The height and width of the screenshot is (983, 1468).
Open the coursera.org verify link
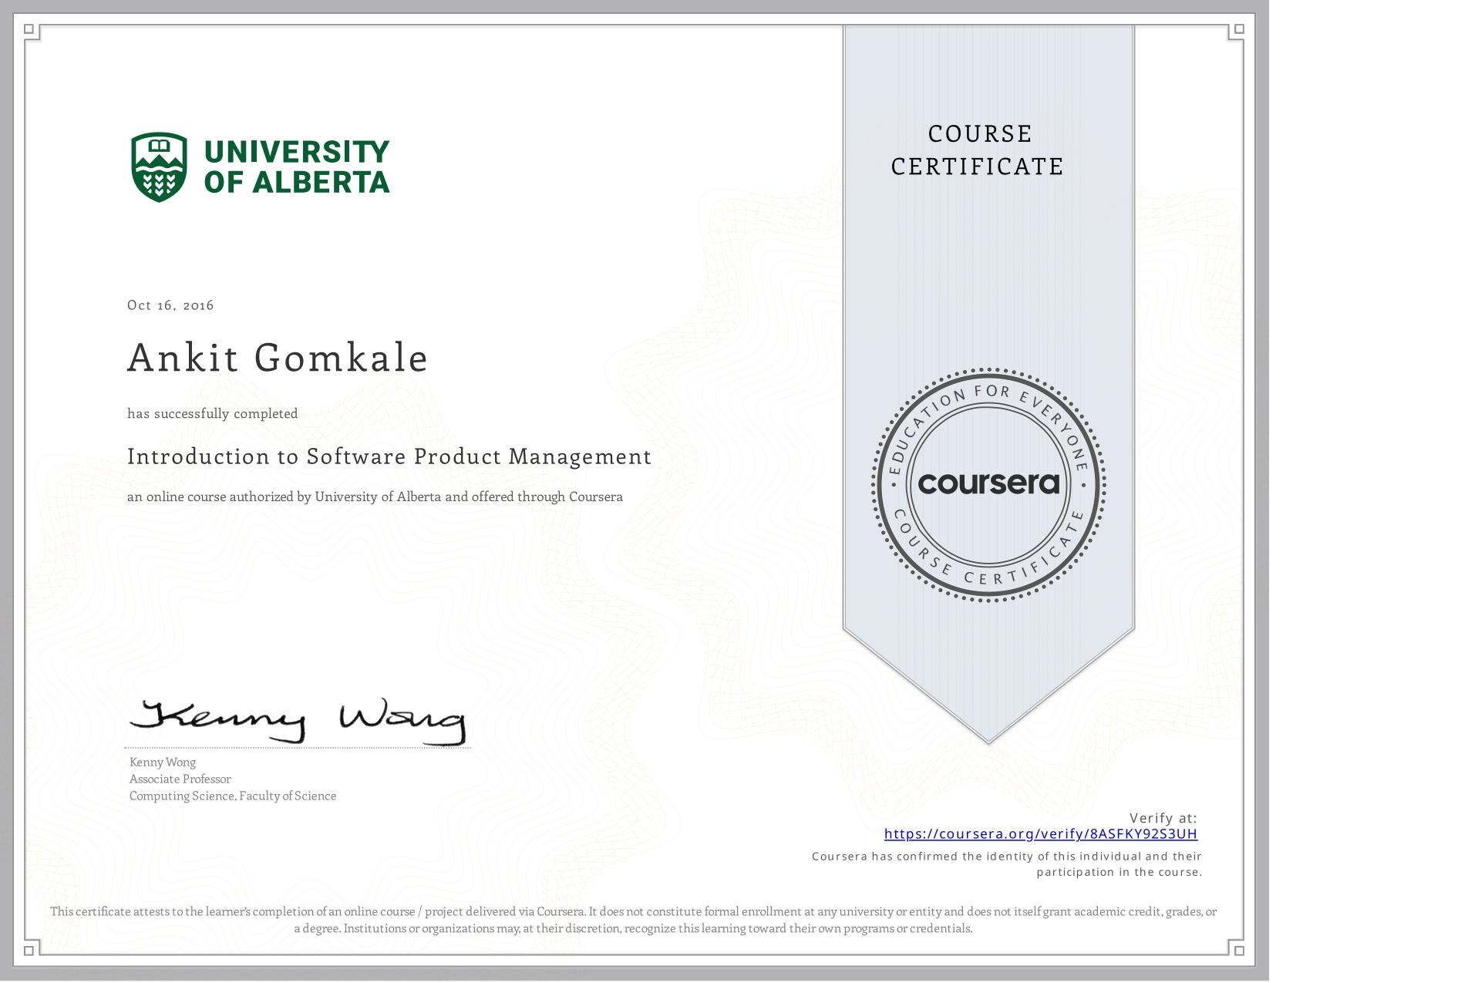(1040, 833)
